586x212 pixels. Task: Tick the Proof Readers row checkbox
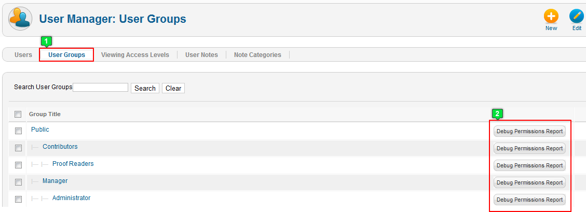pos(18,165)
